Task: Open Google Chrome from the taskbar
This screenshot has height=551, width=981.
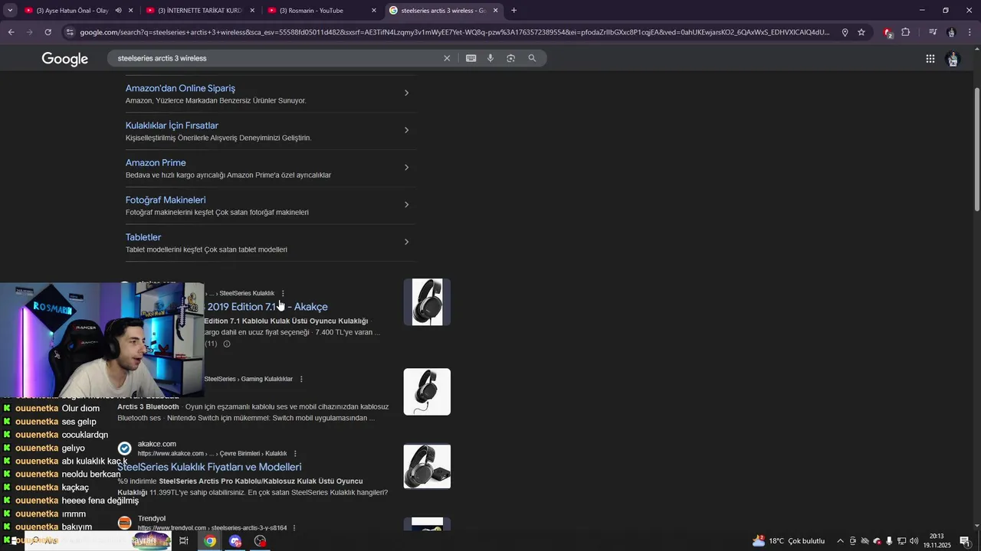Action: [x=210, y=541]
